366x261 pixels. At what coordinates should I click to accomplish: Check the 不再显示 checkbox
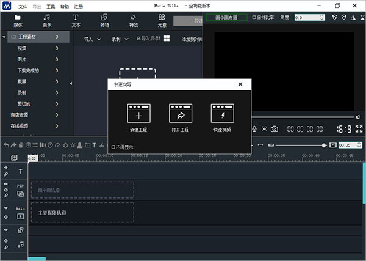pyautogui.click(x=113, y=147)
